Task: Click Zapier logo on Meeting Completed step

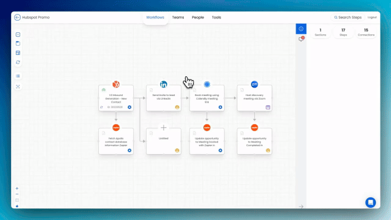Action: coord(254,128)
